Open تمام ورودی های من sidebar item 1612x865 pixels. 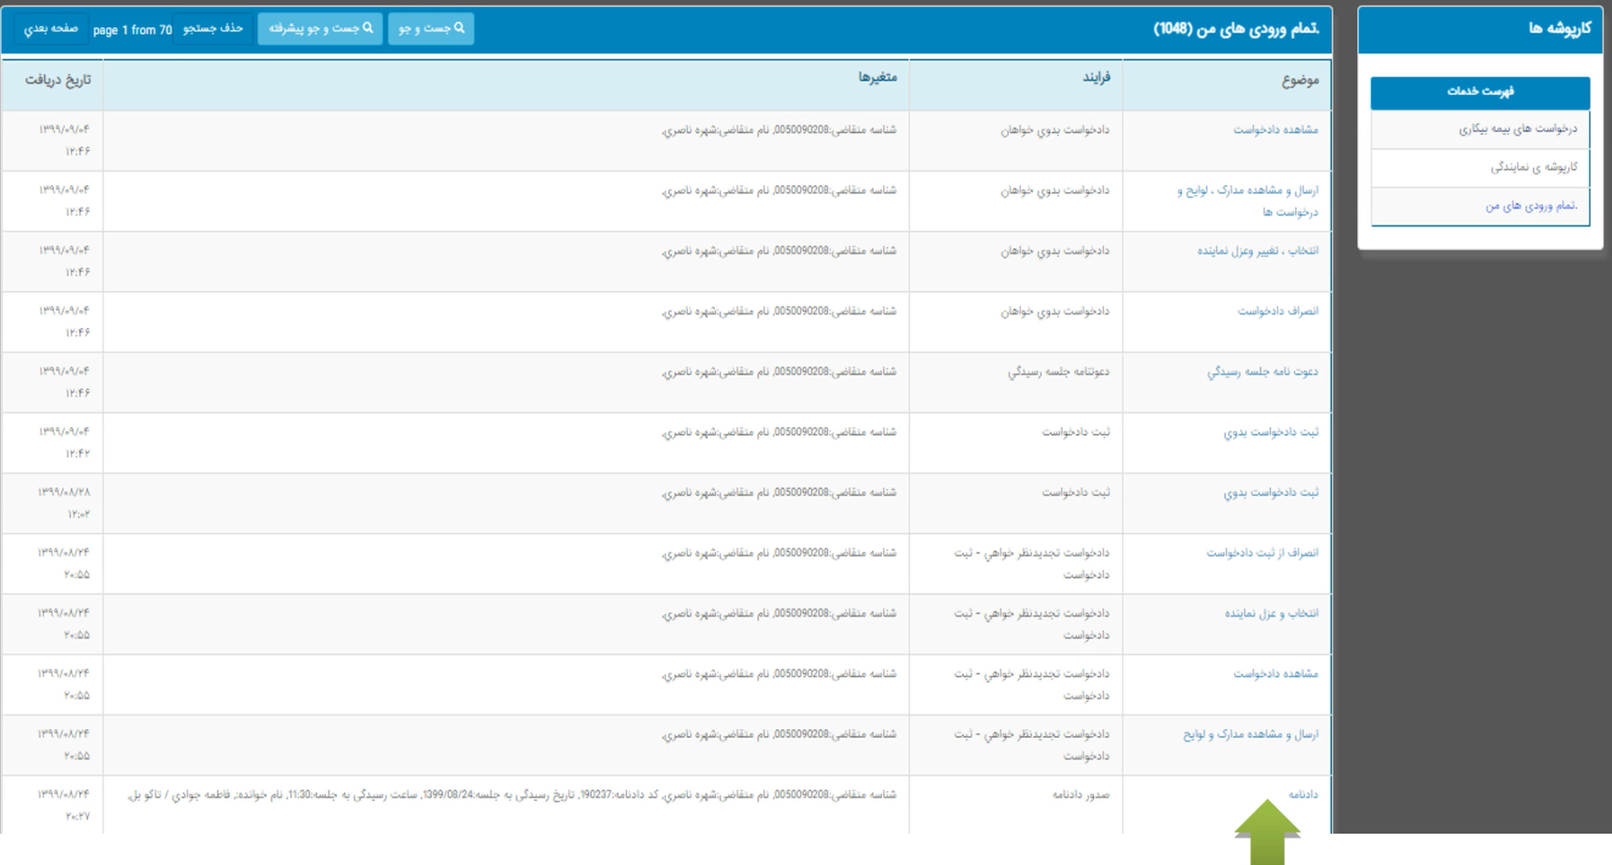(1530, 205)
